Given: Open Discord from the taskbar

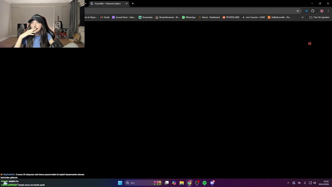Looking at the screenshot, I should tap(212, 183).
